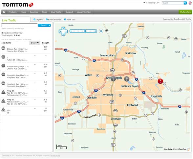Click warning triangle of Ada Dr row
Screen dimensions: 193x159
point(3,92)
